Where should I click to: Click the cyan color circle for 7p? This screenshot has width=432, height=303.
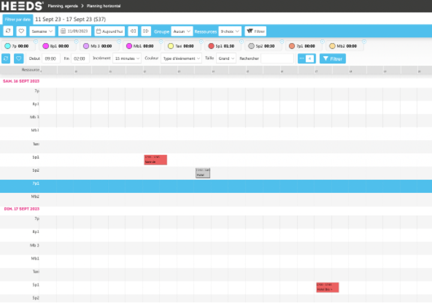tap(8, 46)
